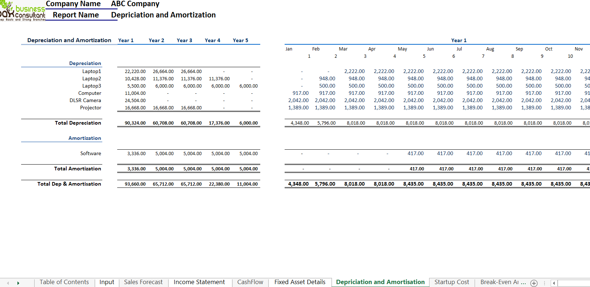Select month number 10 under Oct
This screenshot has width=590, height=287.
click(x=570, y=56)
